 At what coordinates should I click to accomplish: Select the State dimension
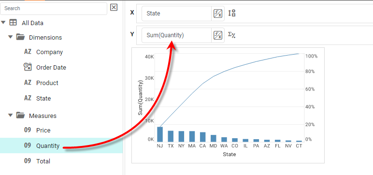[43, 98]
